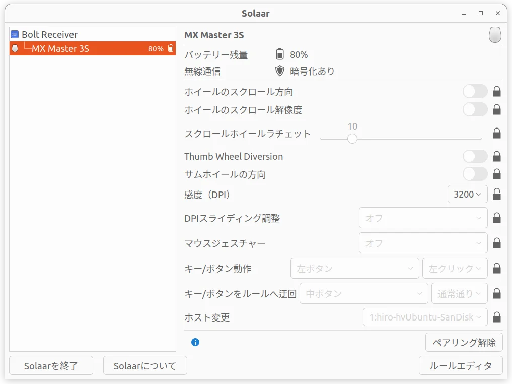512x384 pixels.
Task: Click the lock icon for キー/ボタン動作
Action: click(497, 268)
